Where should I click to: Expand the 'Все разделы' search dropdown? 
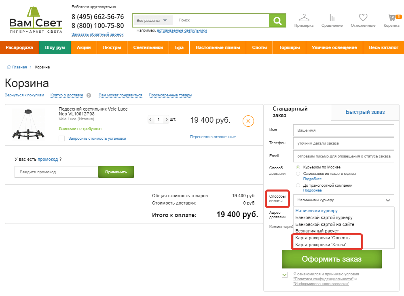pos(153,20)
